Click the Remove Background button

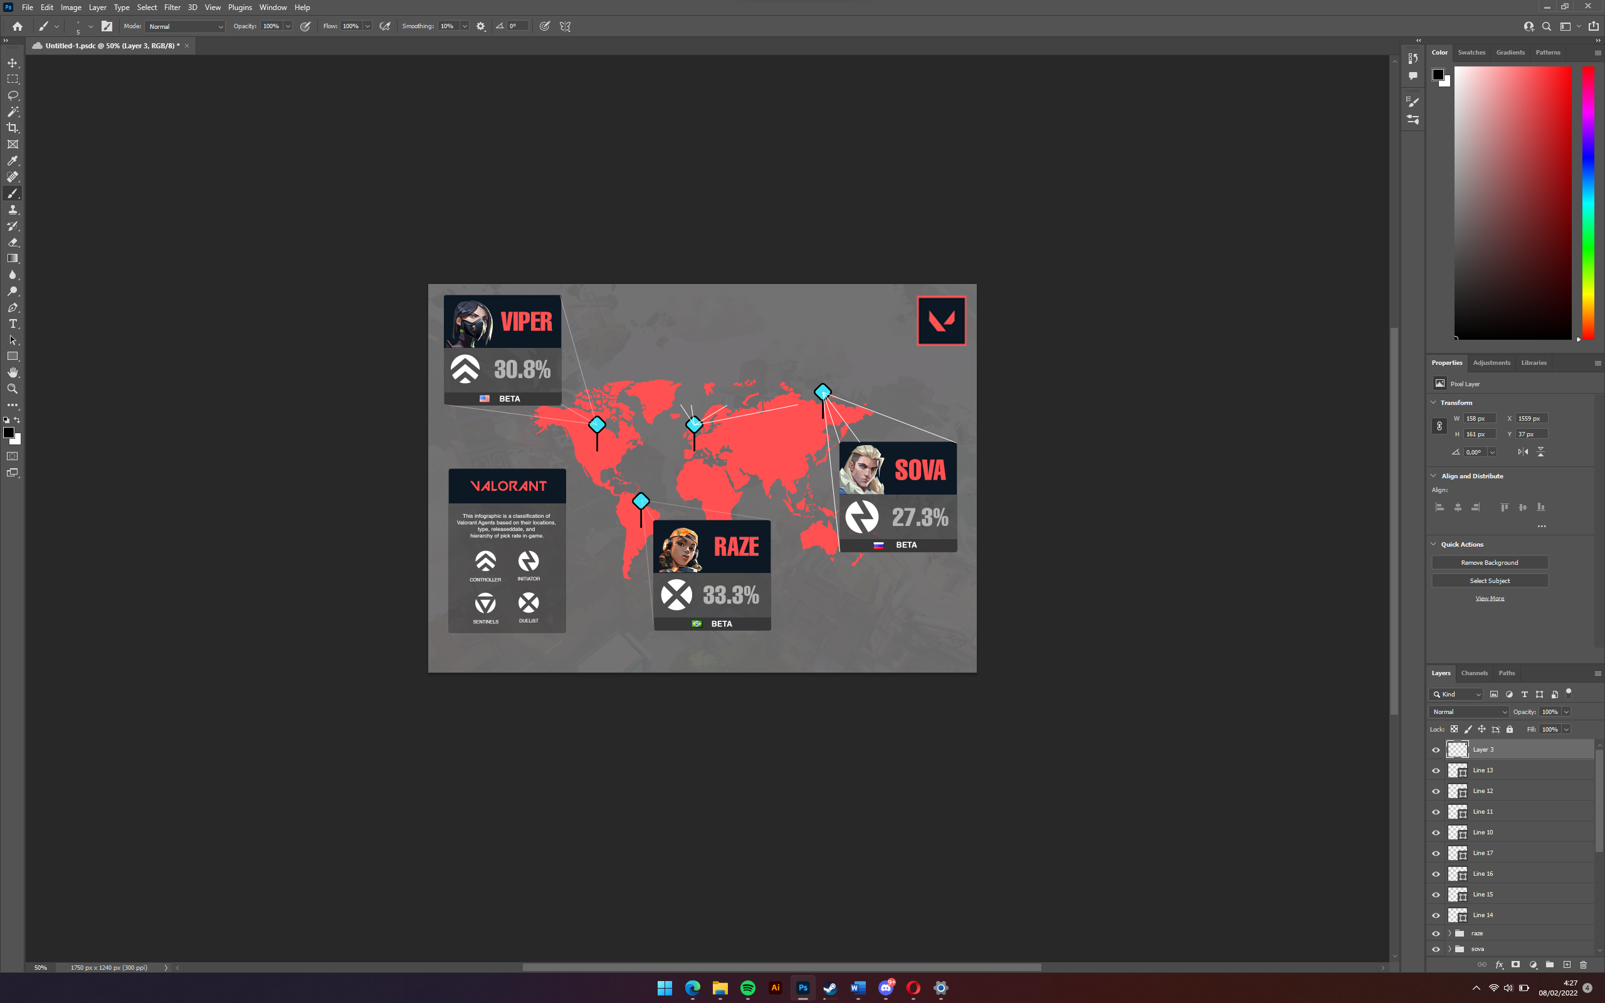pyautogui.click(x=1490, y=562)
